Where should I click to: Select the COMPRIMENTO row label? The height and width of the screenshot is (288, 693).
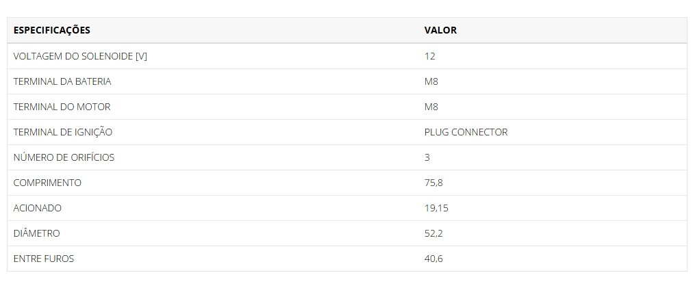(x=47, y=183)
